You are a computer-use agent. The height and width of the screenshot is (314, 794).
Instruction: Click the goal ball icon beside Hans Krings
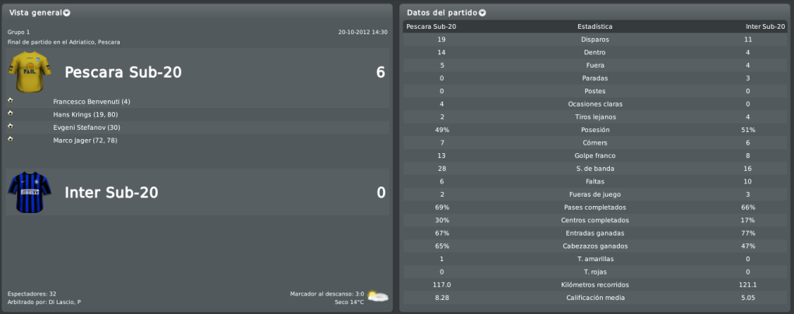[x=10, y=113]
